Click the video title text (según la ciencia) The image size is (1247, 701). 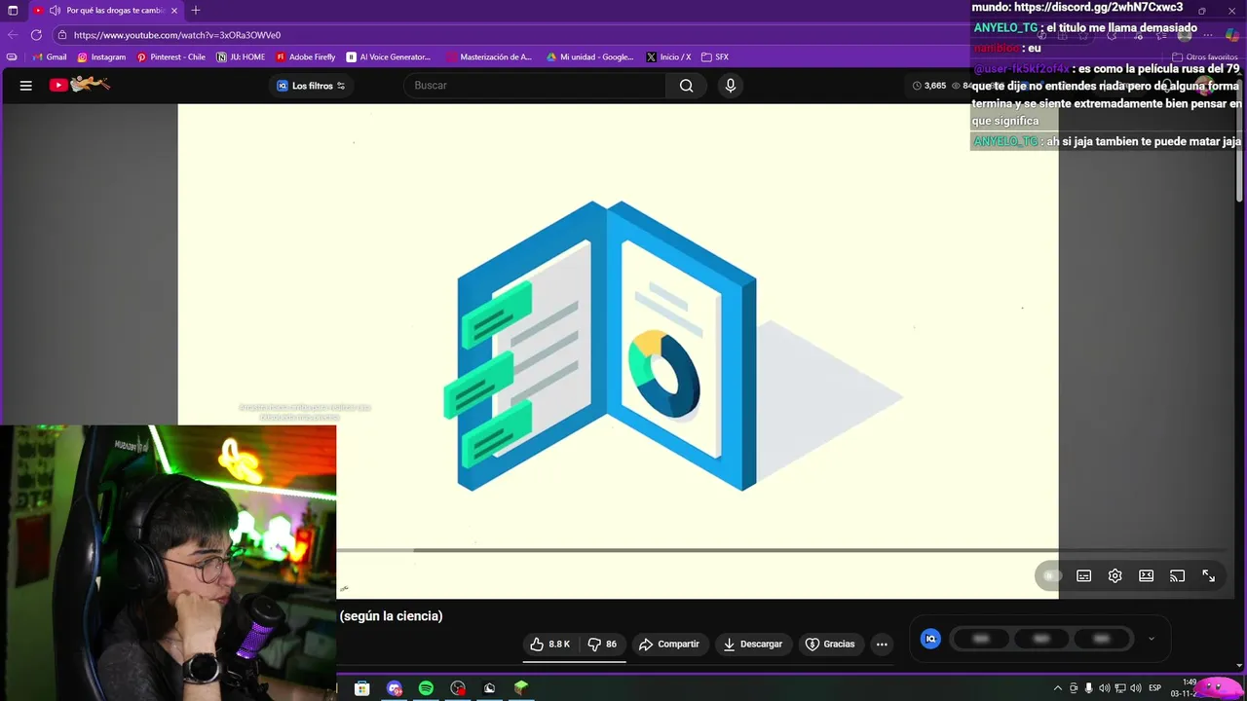391,616
